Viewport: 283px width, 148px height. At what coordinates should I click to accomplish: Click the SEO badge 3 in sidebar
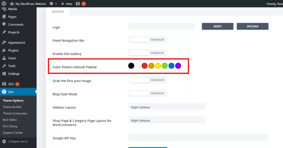tap(17, 84)
